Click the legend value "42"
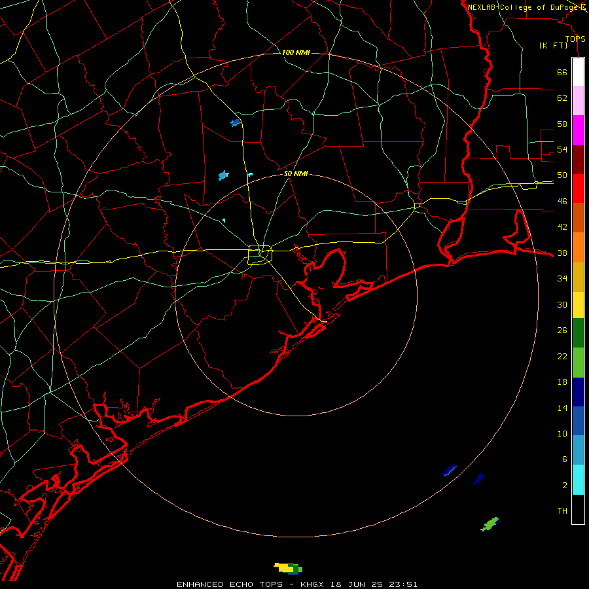This screenshot has height=589, width=589. [x=562, y=227]
